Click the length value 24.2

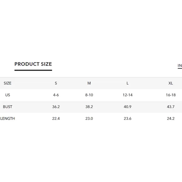pyautogui.click(x=170, y=119)
